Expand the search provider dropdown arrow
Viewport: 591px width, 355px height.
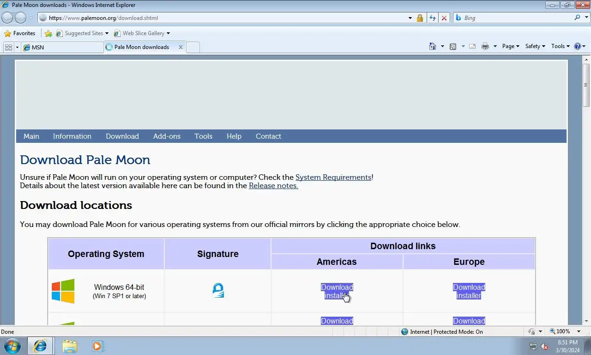point(586,18)
